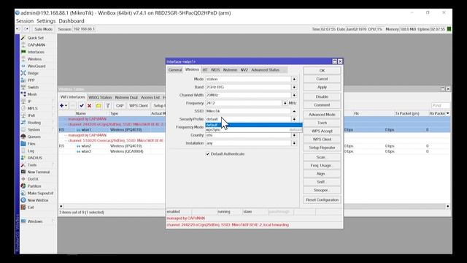Screen dimensions: 467x263
Task: Expand Installation dropdown arrow
Action: click(x=294, y=143)
